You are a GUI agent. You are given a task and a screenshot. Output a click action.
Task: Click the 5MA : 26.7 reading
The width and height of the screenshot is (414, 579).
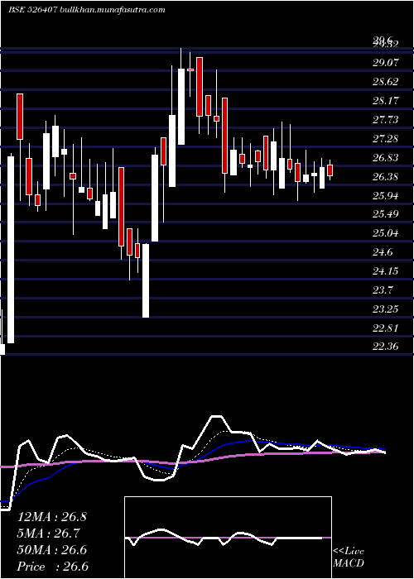(x=49, y=534)
